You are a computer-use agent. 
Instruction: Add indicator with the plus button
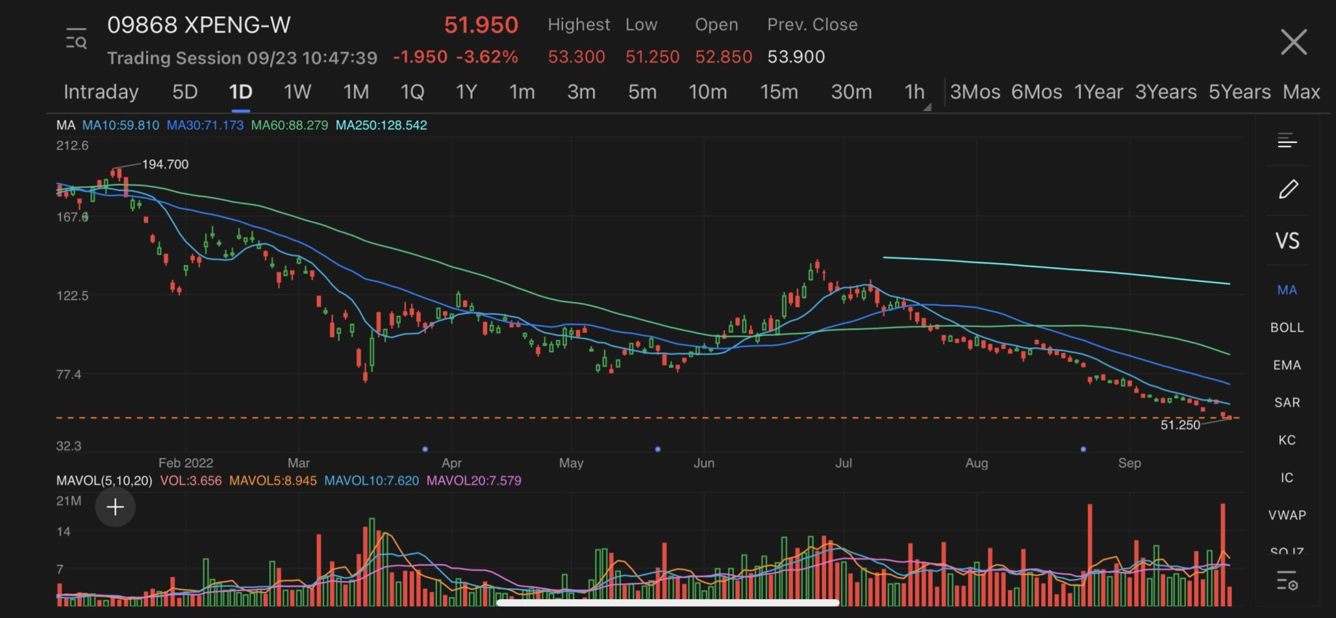coord(115,507)
